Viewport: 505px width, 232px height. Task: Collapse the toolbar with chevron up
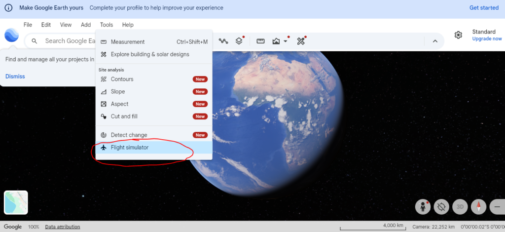(435, 41)
